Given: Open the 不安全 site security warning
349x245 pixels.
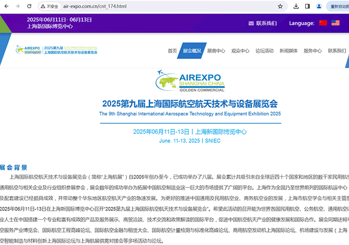Looking at the screenshot, I should 50,7.
